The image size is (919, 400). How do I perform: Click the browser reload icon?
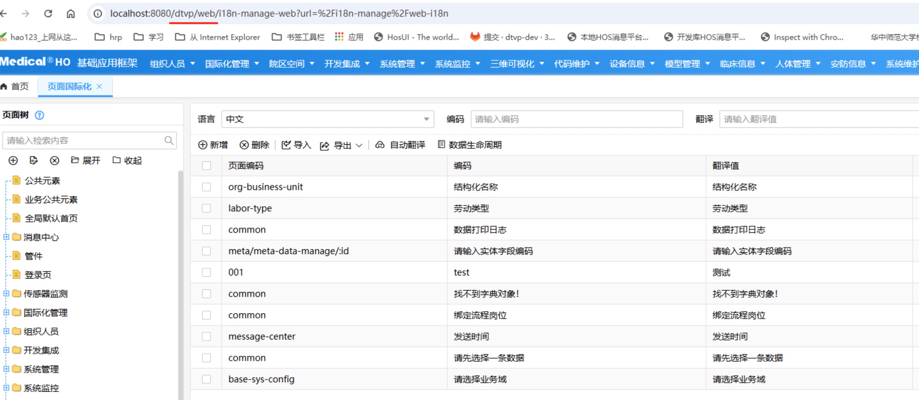coord(48,13)
